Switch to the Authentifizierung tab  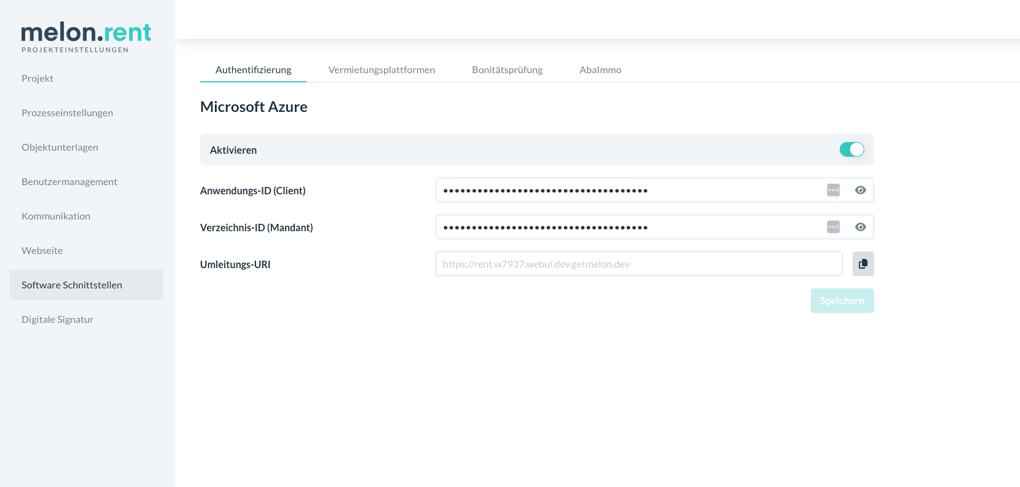point(254,69)
